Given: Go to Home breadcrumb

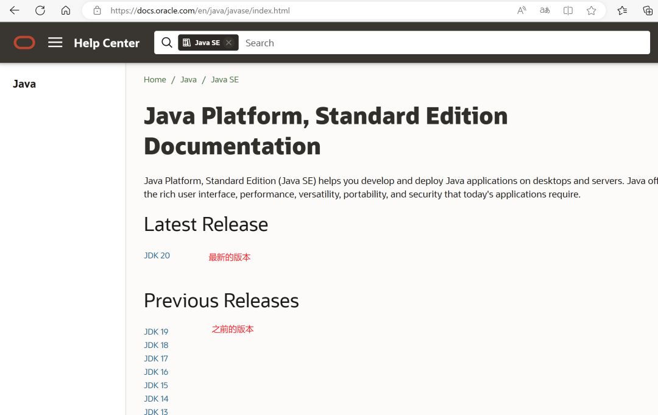Looking at the screenshot, I should click(x=155, y=80).
